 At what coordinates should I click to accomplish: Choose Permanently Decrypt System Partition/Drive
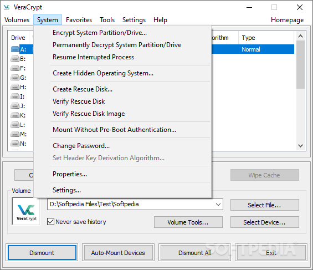122,45
